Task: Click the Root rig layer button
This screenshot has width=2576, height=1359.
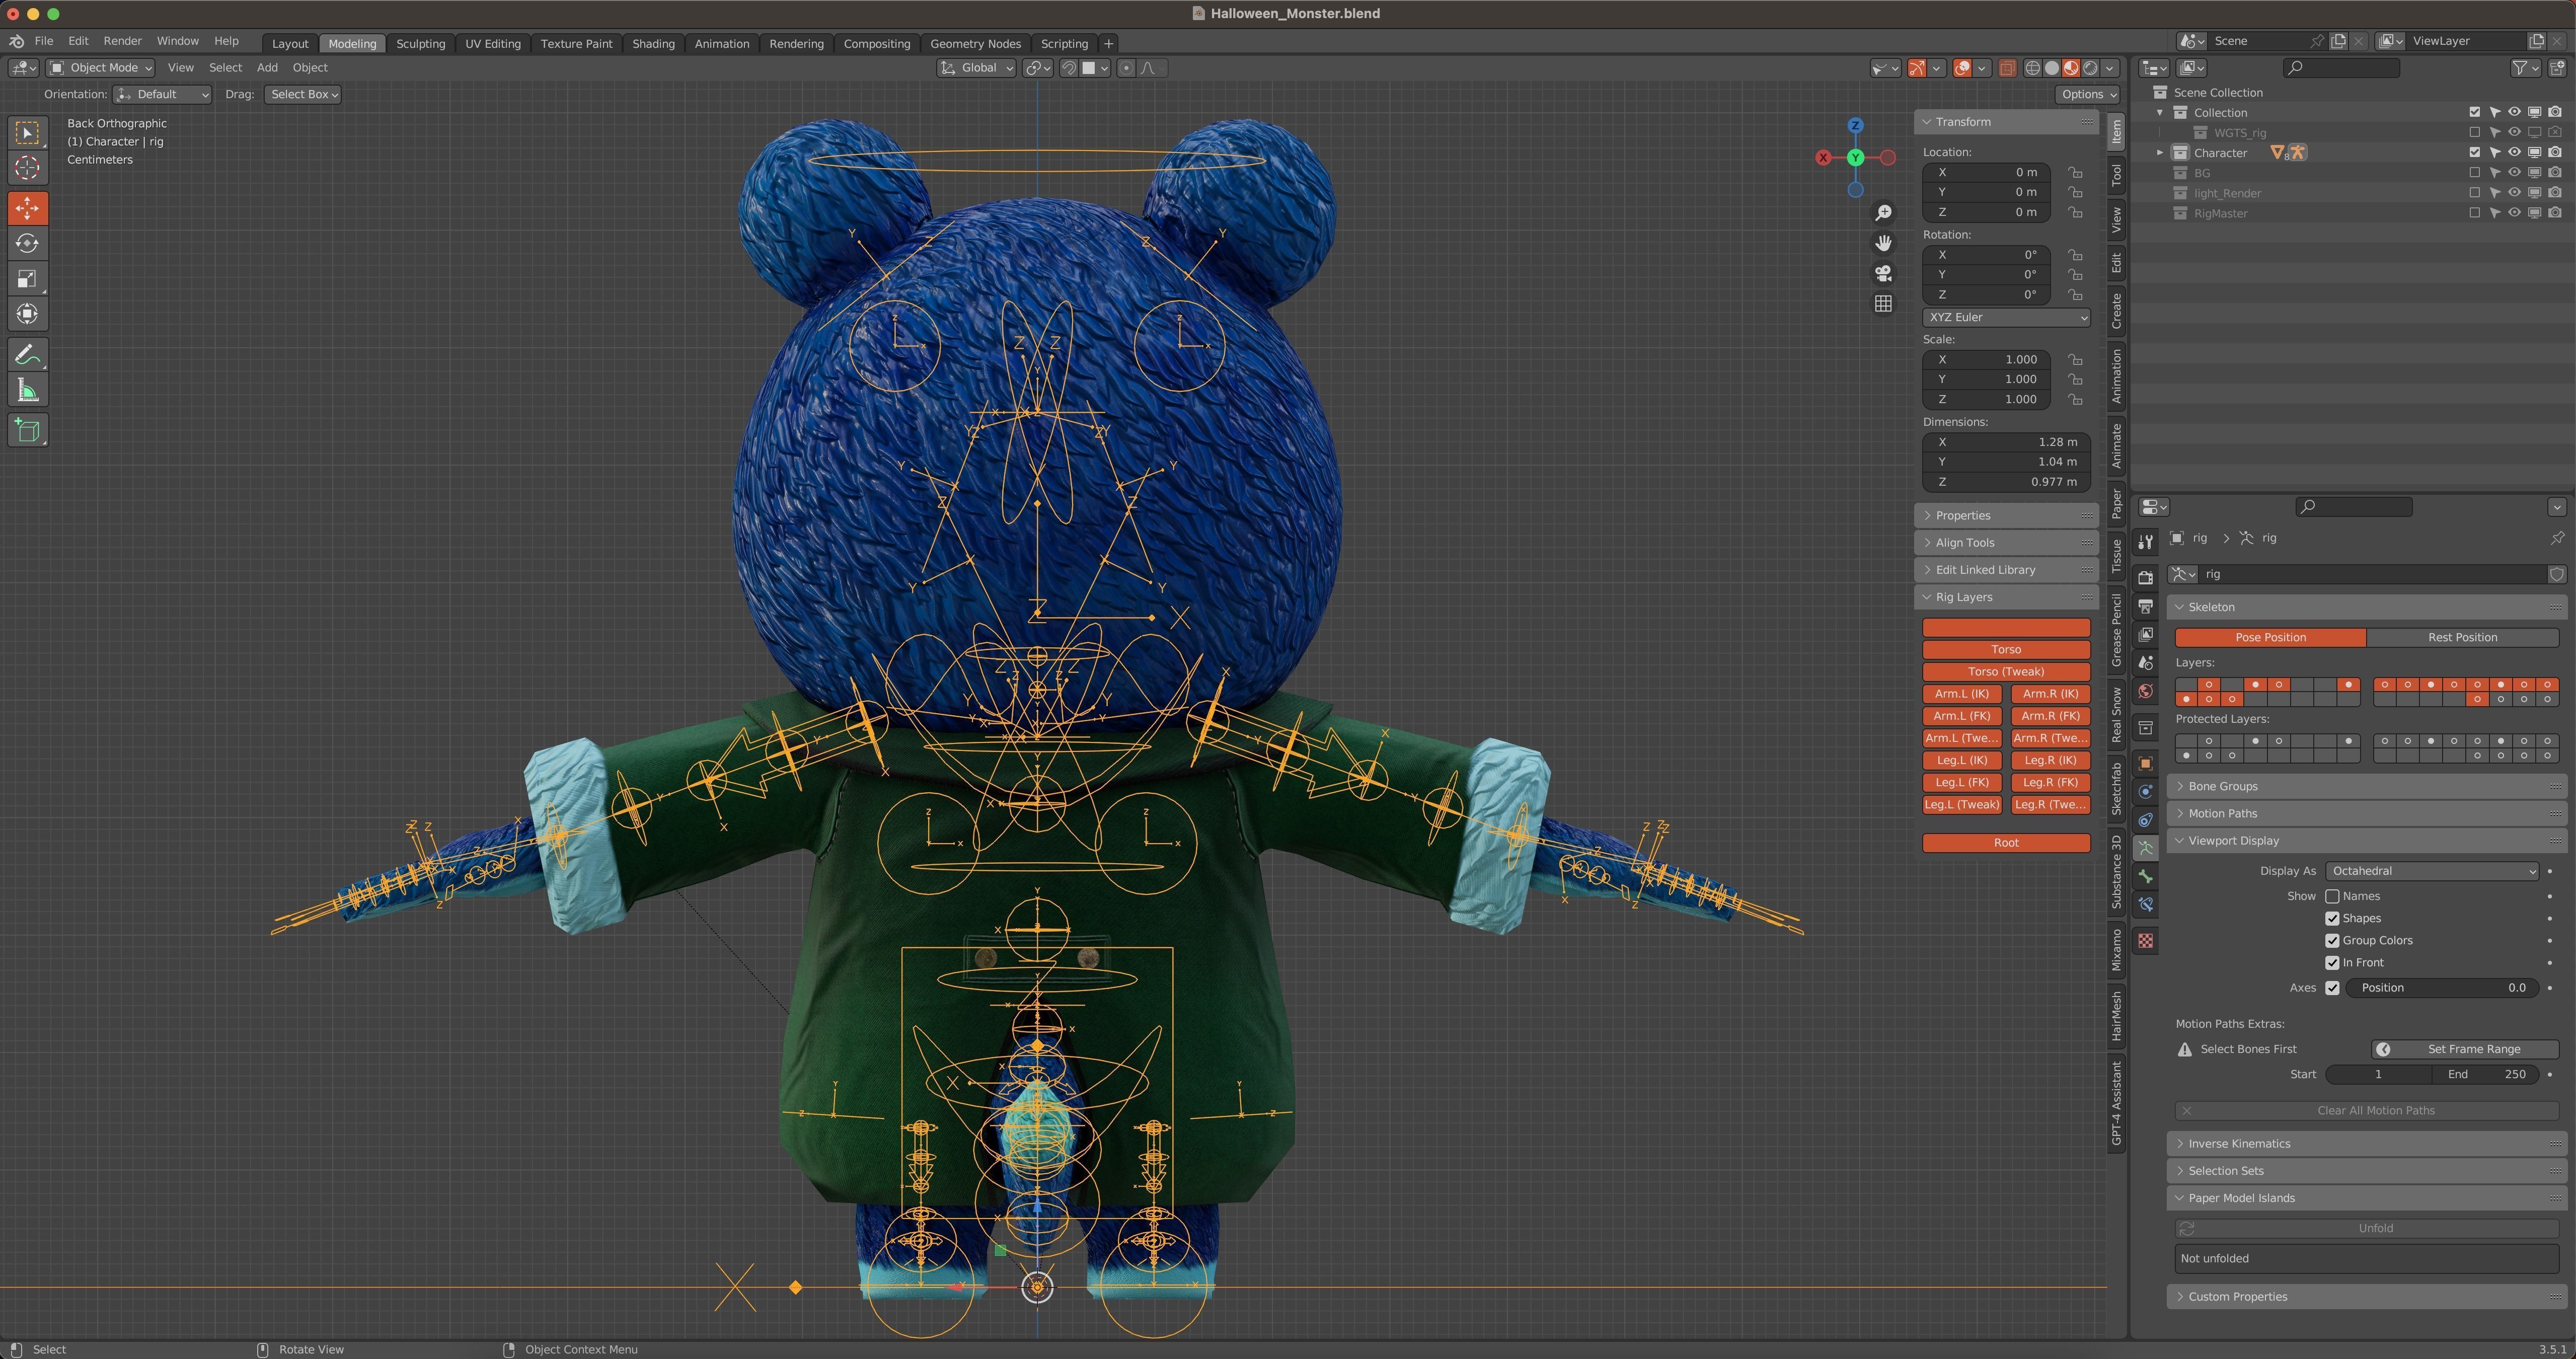Action: 2006,843
